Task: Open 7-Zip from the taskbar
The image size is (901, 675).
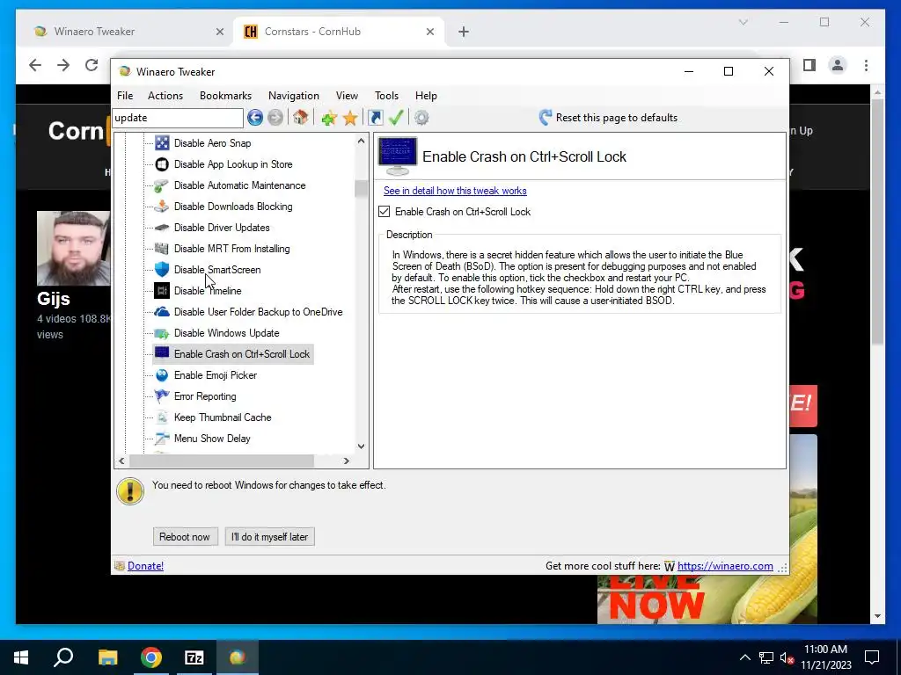Action: point(194,657)
